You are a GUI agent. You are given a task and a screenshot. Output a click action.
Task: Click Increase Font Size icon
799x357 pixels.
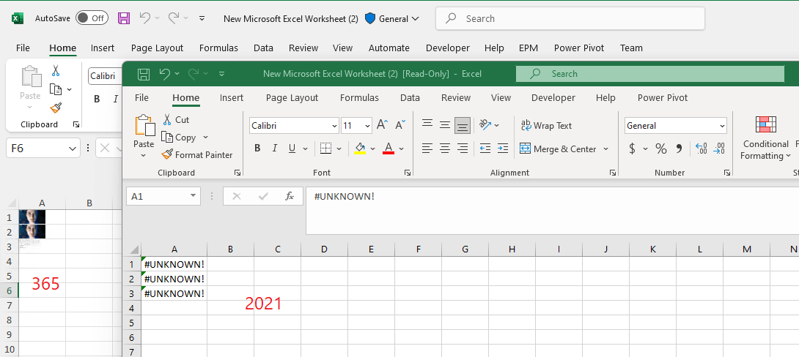[x=382, y=124]
